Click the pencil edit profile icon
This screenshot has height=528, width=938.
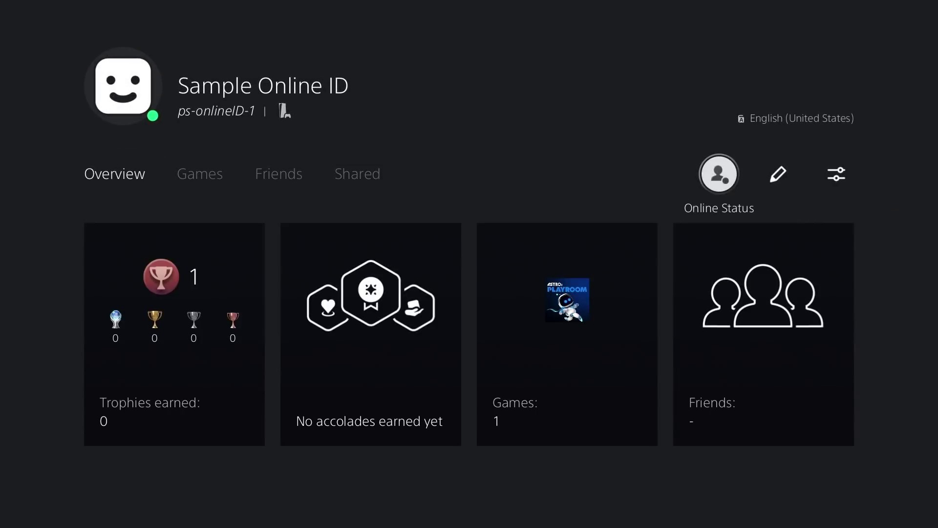click(778, 174)
